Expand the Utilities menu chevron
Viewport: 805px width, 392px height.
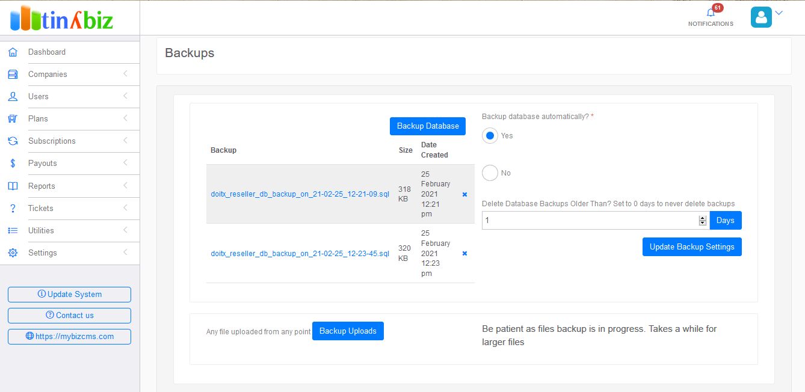click(x=125, y=230)
